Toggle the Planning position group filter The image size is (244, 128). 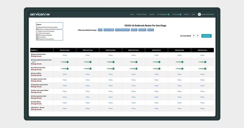tap(151, 30)
